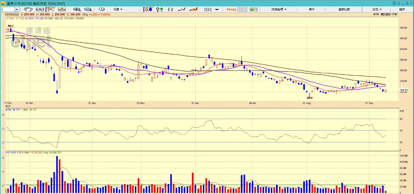Click the 圖表比較 chart compare button
This screenshot has height=194, width=414.
345,9
